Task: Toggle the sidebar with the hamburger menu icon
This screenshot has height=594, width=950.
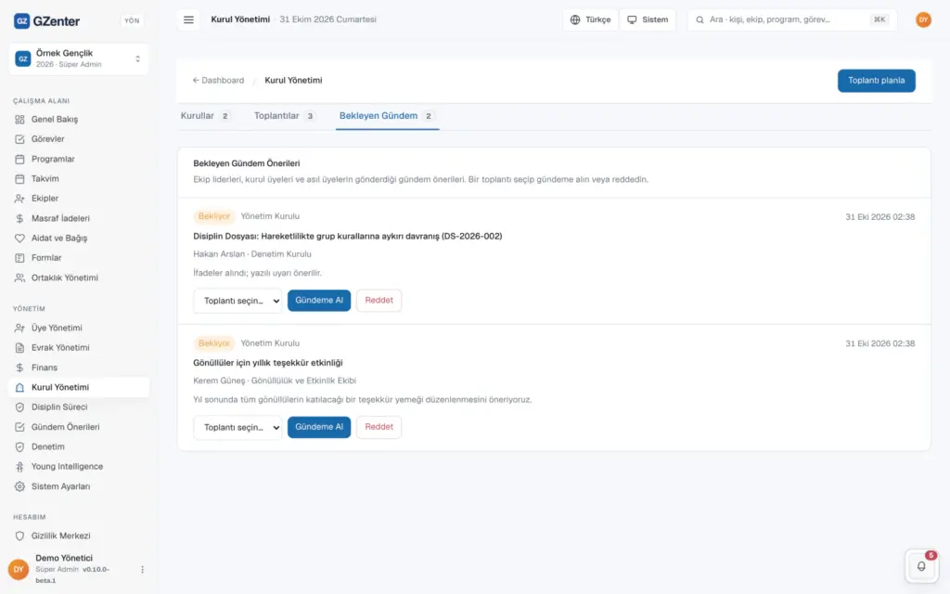Action: pyautogui.click(x=188, y=19)
